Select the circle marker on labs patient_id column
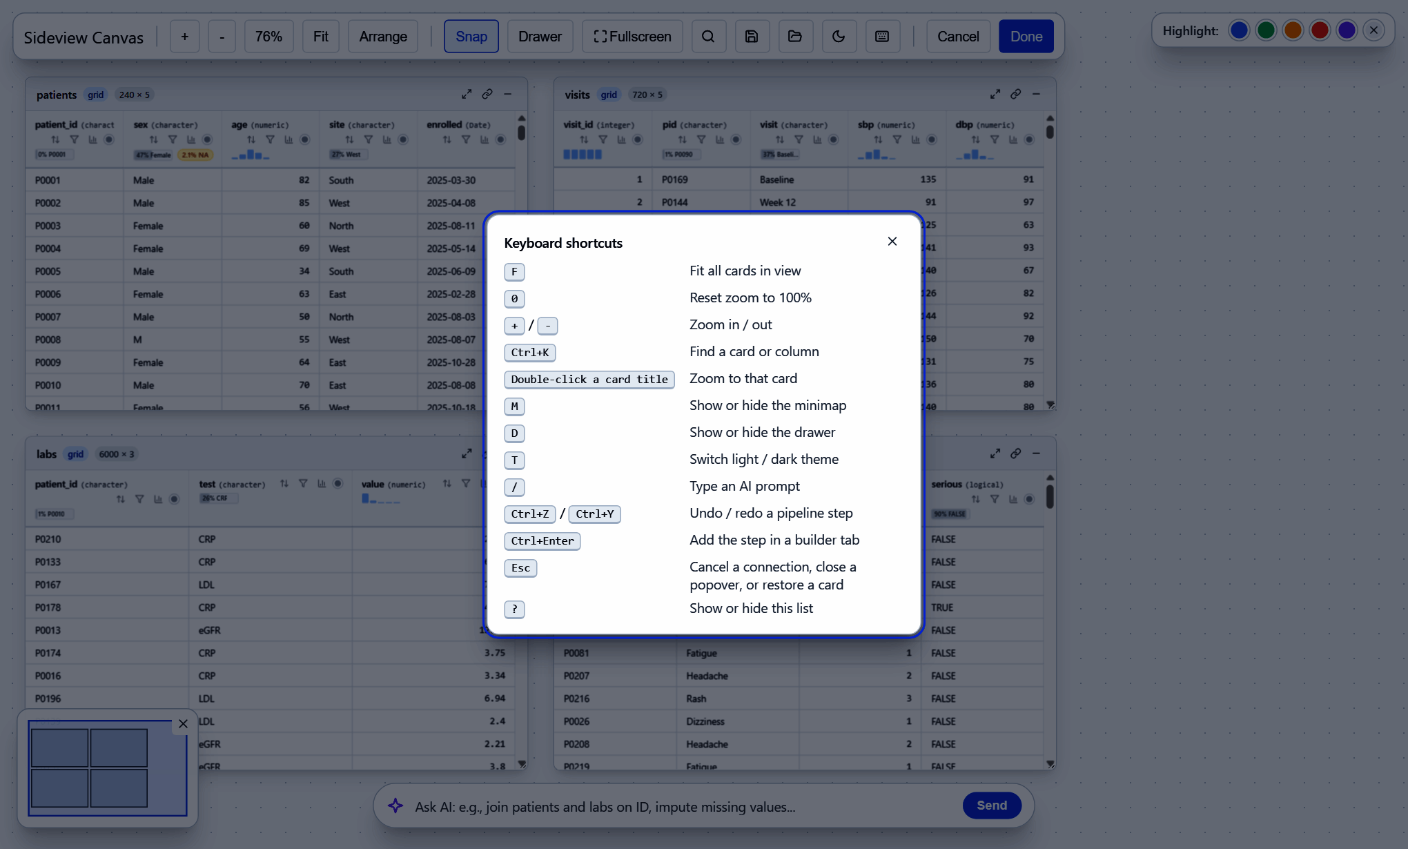 pyautogui.click(x=175, y=499)
